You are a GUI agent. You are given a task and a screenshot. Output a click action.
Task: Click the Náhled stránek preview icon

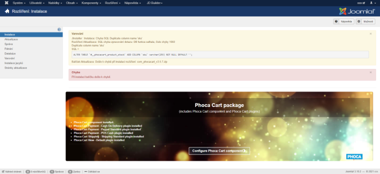3,172
